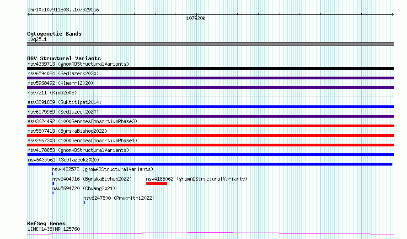The height and width of the screenshot is (239, 407).
Task: Click the left arrow of the ruler
Action: point(29,15)
